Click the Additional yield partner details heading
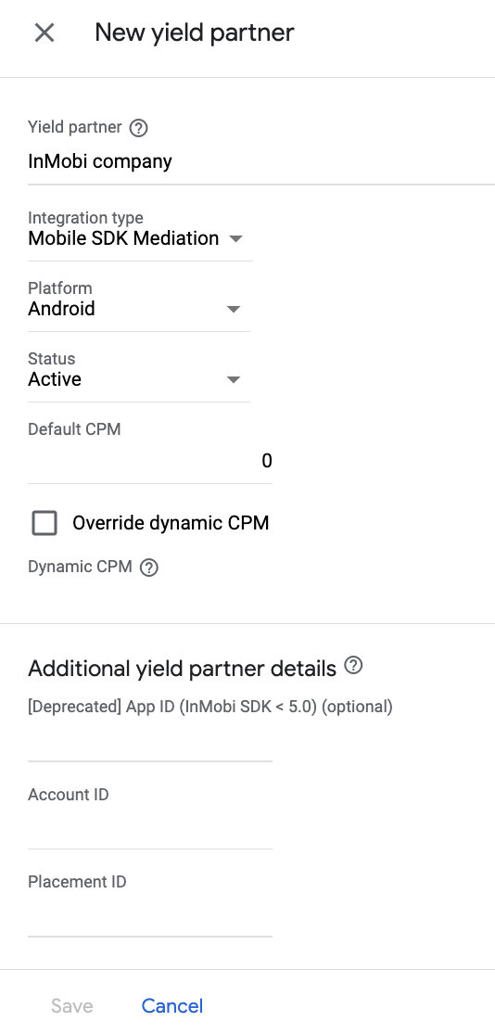 pyautogui.click(x=182, y=669)
